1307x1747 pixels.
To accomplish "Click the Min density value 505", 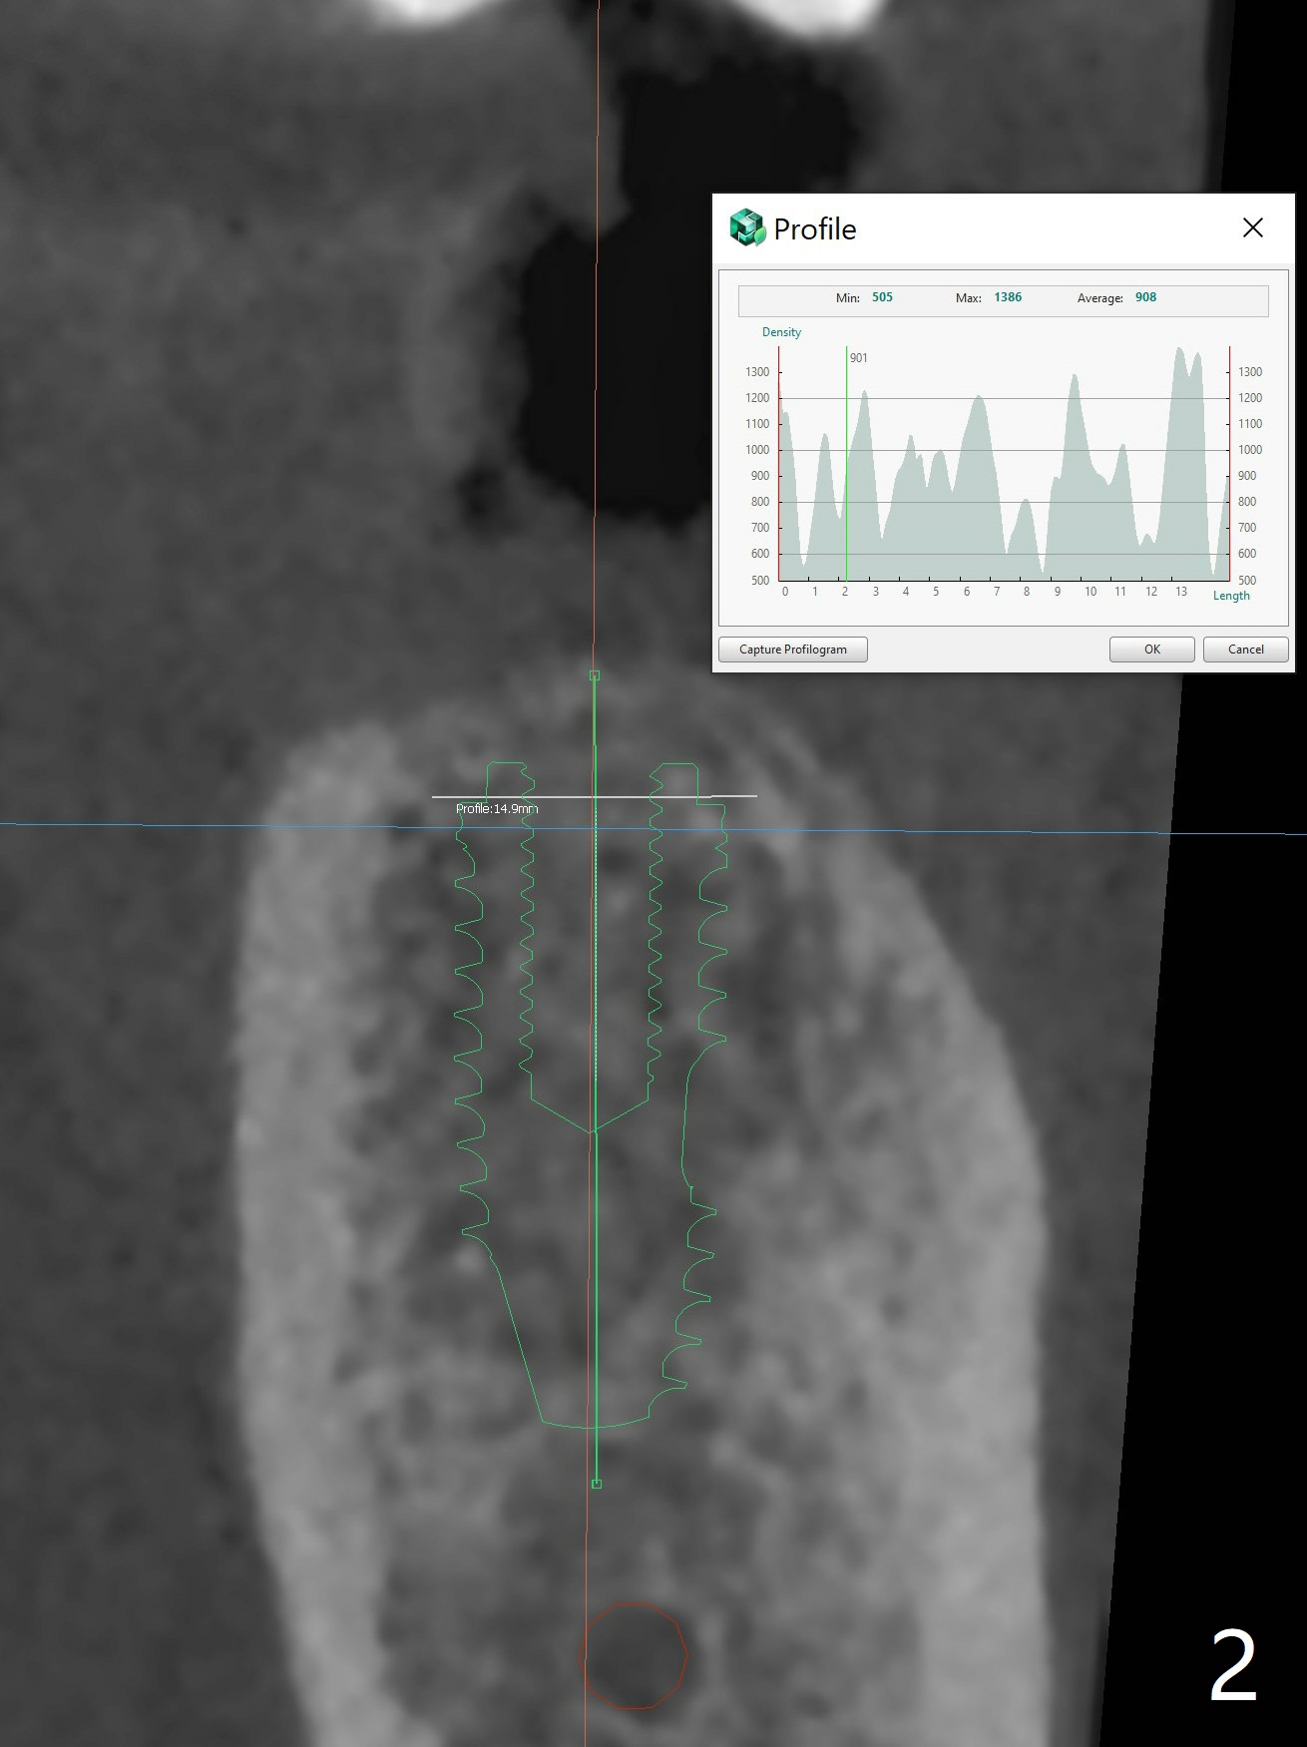I will click(x=882, y=297).
